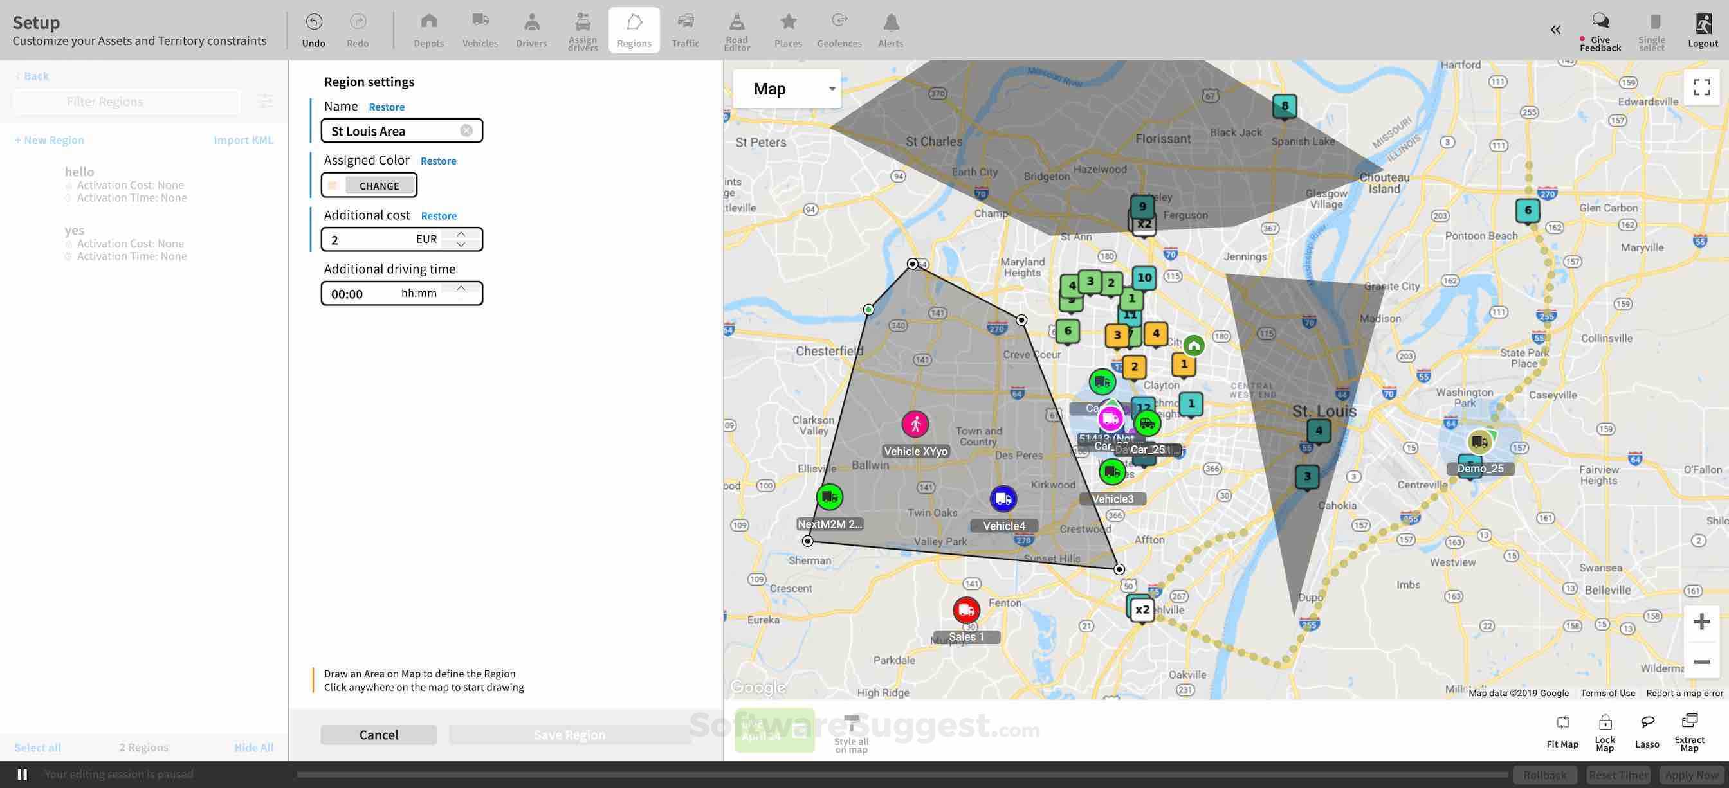
Task: Open the Road Editor
Action: [737, 30]
